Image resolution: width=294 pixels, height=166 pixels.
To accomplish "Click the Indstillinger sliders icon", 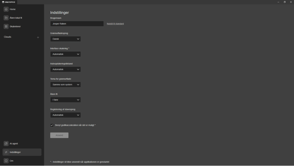I will click(6, 152).
